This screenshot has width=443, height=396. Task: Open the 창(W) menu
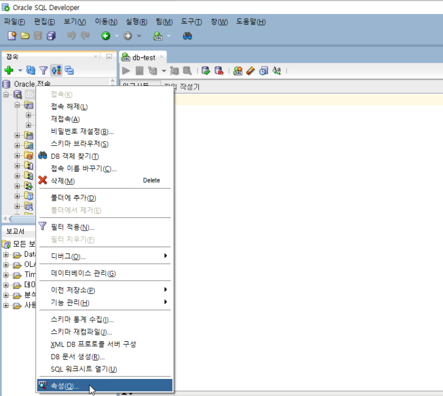pos(219,22)
